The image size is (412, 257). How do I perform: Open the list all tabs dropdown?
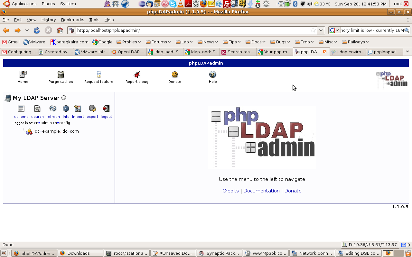pos(407,52)
